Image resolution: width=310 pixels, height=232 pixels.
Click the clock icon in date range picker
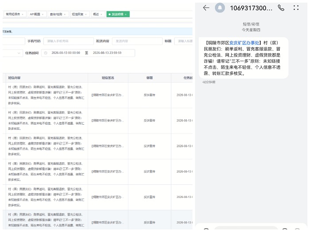pyautogui.click(x=46, y=53)
